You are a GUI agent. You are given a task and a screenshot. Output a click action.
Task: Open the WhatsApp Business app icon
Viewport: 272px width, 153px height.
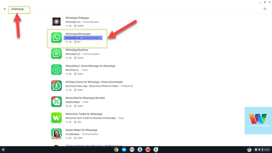coord(56,54)
